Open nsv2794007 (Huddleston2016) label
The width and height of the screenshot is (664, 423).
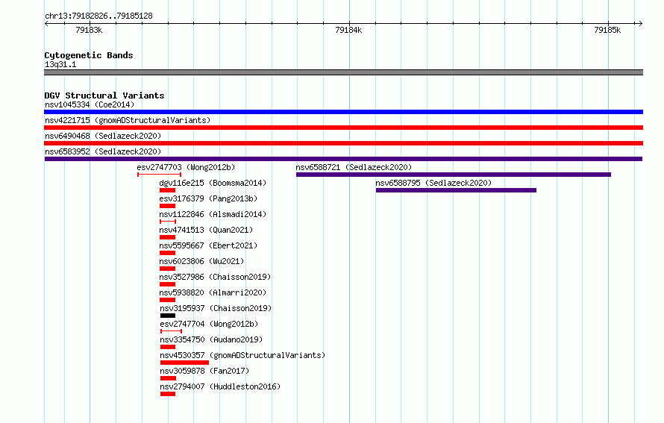coord(220,386)
